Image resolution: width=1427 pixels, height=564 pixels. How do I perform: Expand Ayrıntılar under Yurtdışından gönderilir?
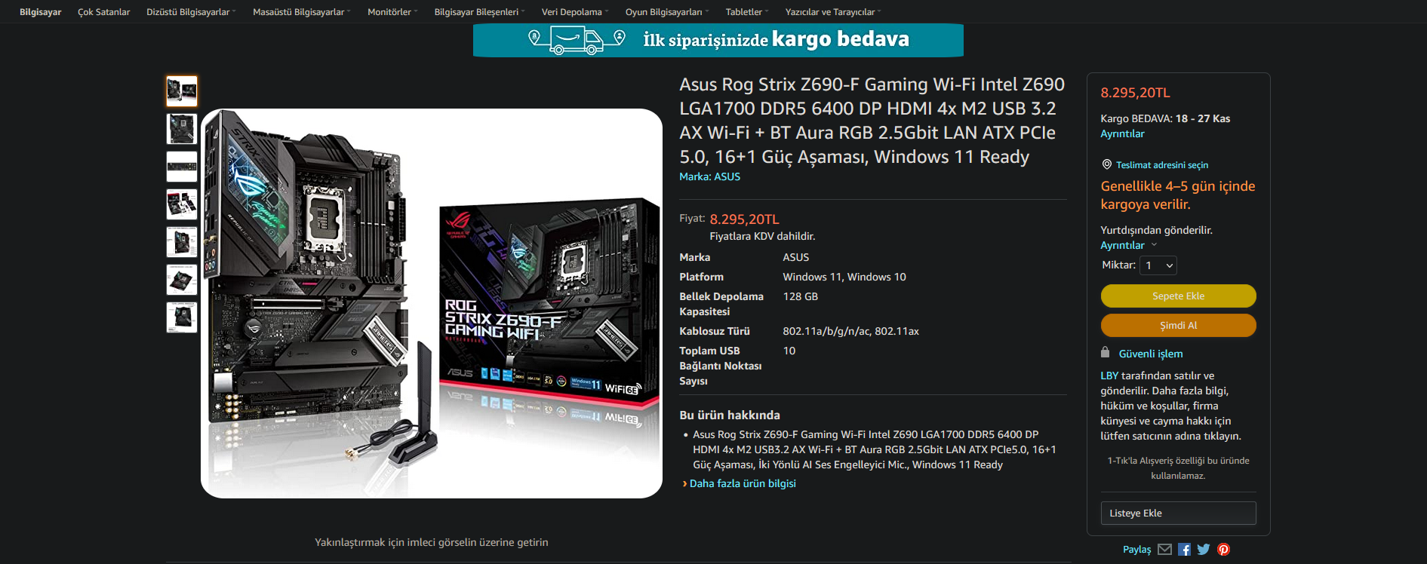click(1128, 246)
